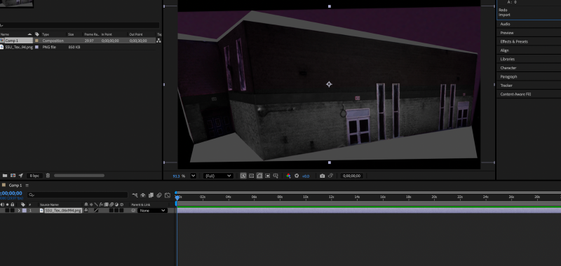
Task: Toggle 3D layer switch for layer 1
Action: [121, 211]
